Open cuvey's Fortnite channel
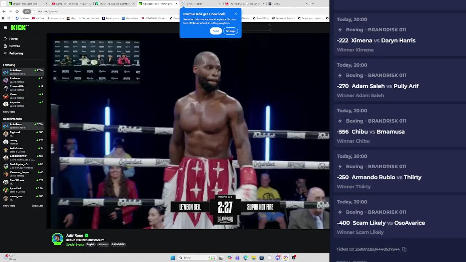Screen dimensions: 466x262 pos(23,142)
